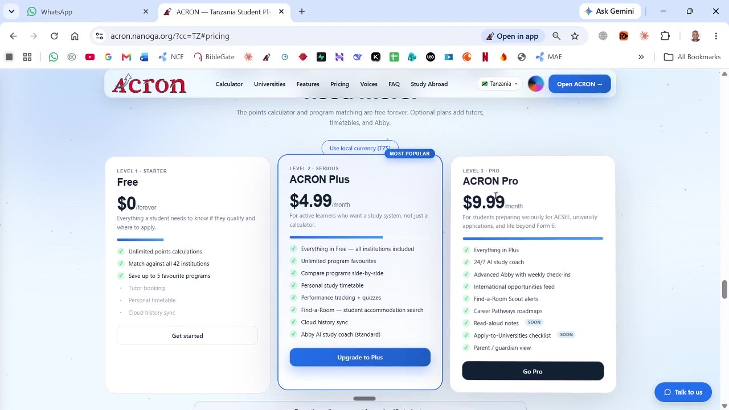Open the SharePoint bookmark icon
729x410 pixels.
coord(412,57)
